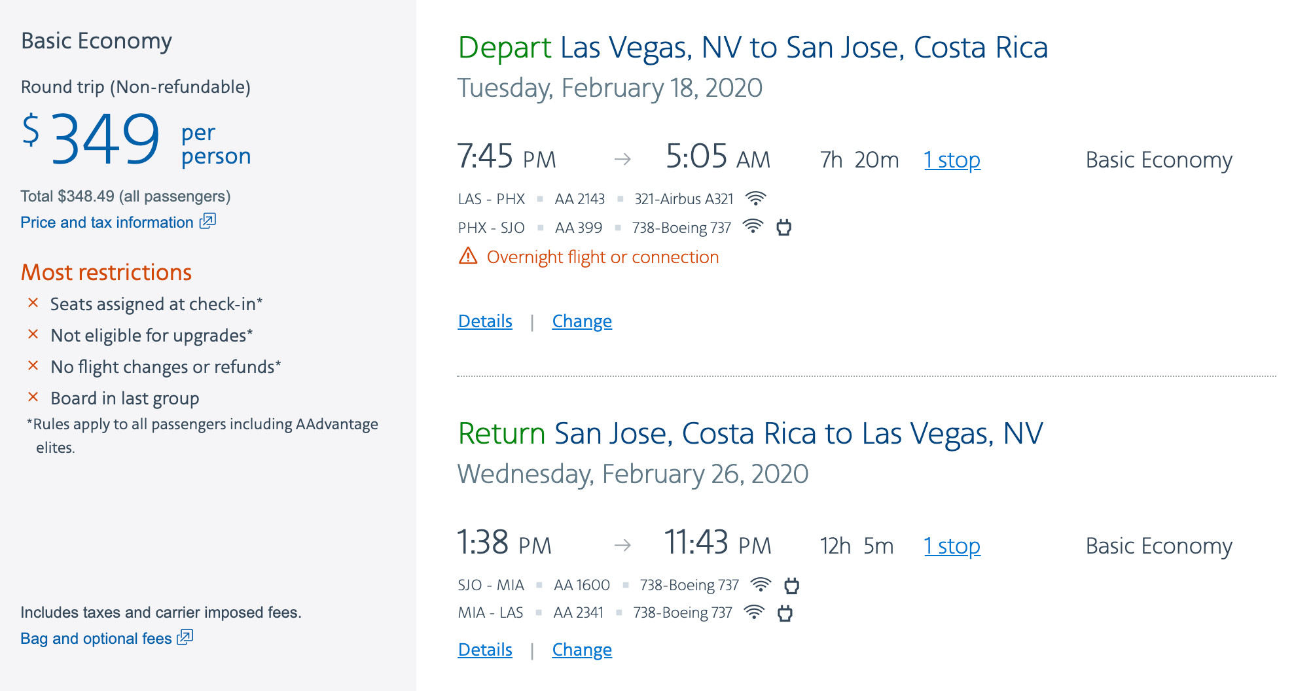View 1 stop details for departing flight
This screenshot has width=1313, height=691.
[952, 160]
